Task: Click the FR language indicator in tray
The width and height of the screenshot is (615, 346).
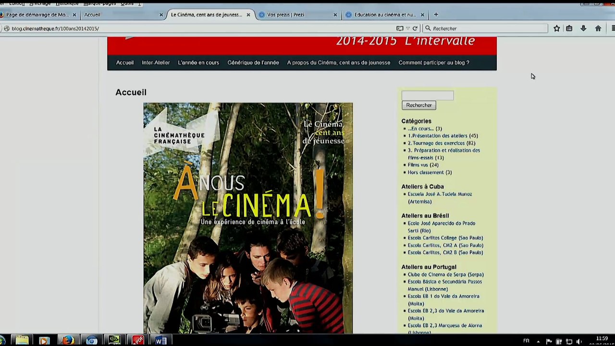Action: pos(526,341)
